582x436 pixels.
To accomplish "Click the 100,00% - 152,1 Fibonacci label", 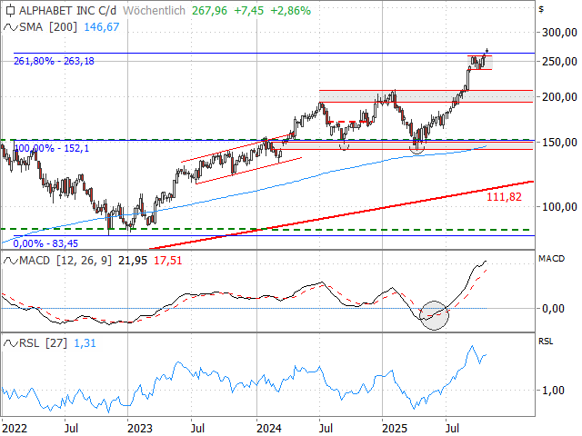I will pos(51,148).
